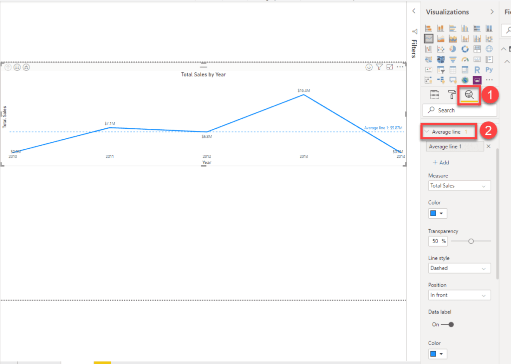Select the R script visual

point(477,70)
